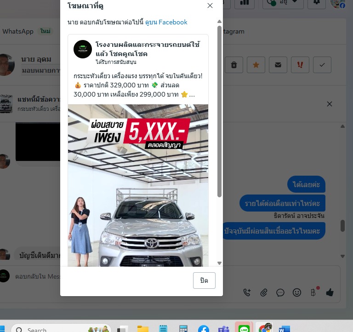Mark conversation unread with envelope icon

tap(278, 65)
